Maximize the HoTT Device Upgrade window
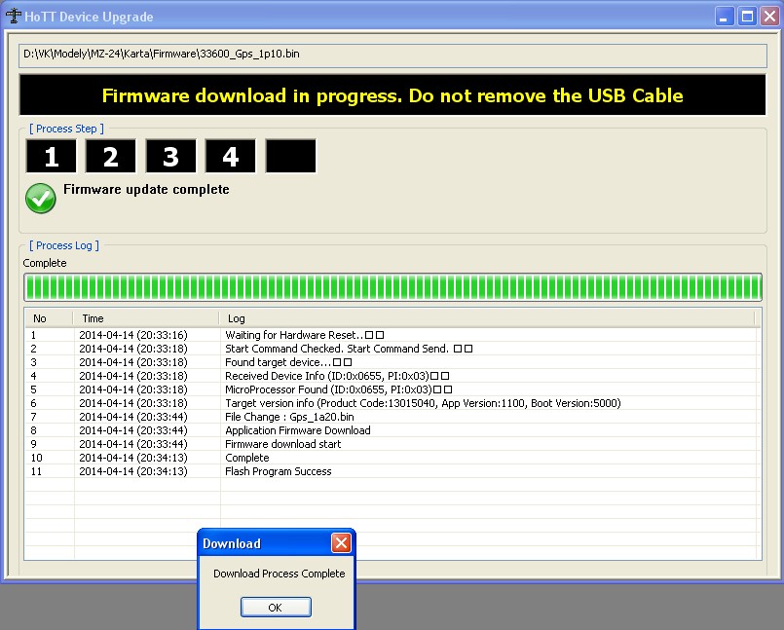784x630 pixels. pos(747,17)
